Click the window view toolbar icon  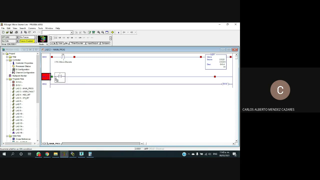pos(107,32)
